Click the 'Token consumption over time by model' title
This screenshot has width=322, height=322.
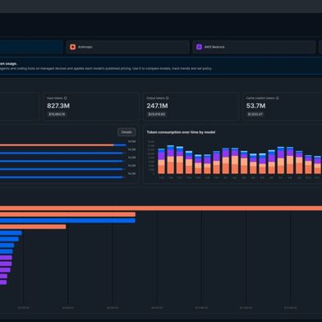[181, 132]
